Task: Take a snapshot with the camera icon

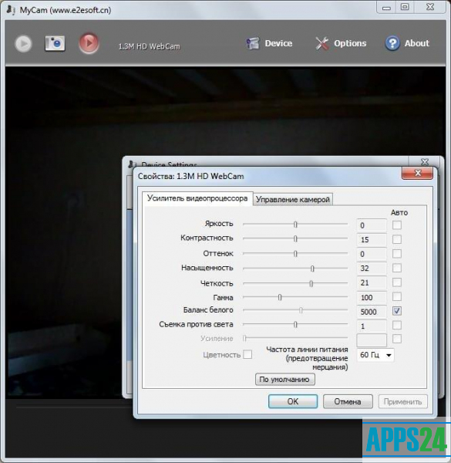Action: pyautogui.click(x=55, y=43)
